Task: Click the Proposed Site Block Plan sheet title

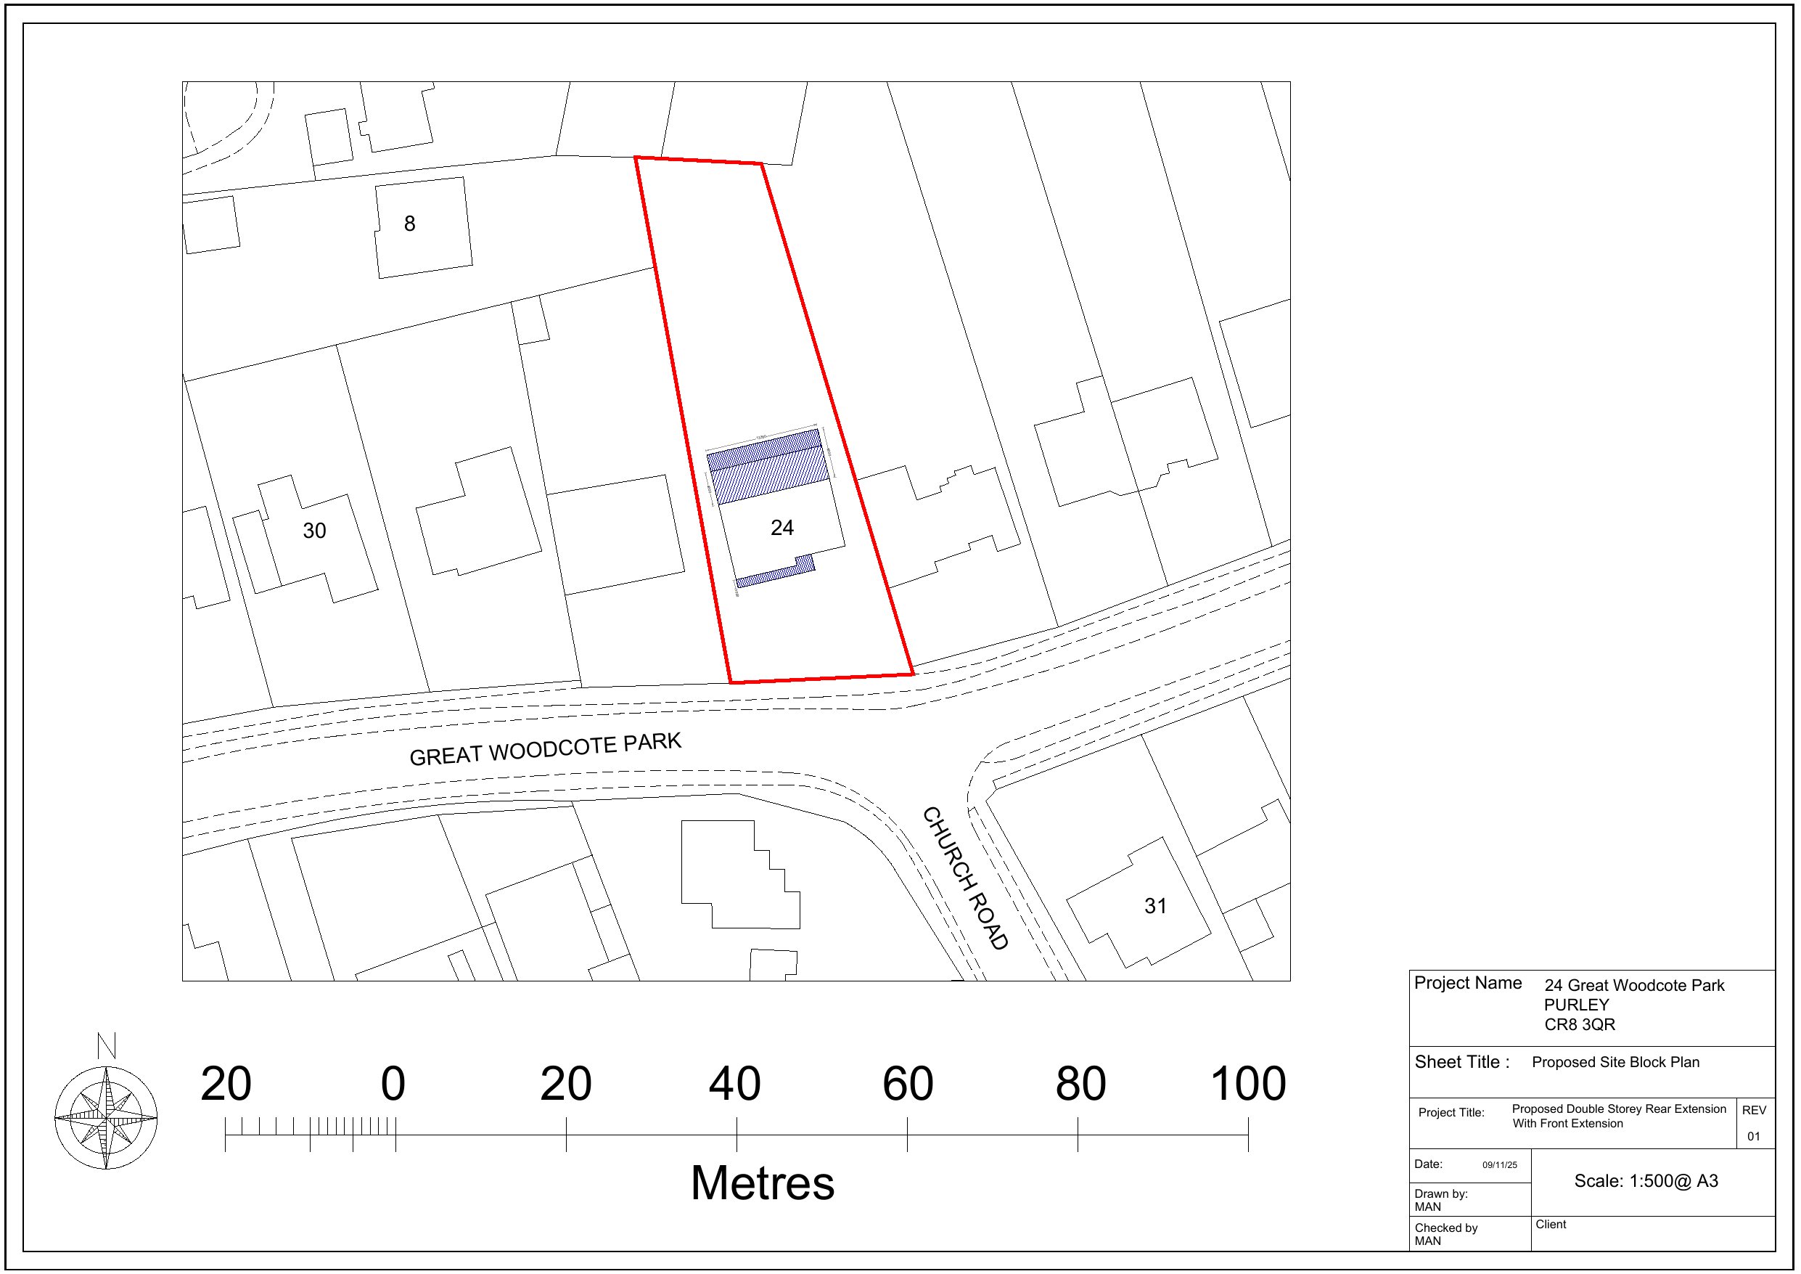Action: 1615,1062
